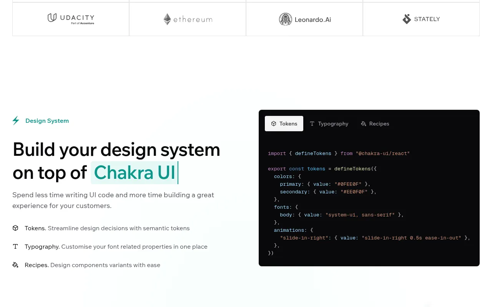Image resolution: width=492 pixels, height=307 pixels.
Task: Click cube icon beside Tokens feature line
Action: point(15,228)
